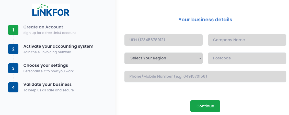This screenshot has width=289, height=115.
Task: Click 'Join the e-invoicing network' subtitle
Action: tap(47, 52)
